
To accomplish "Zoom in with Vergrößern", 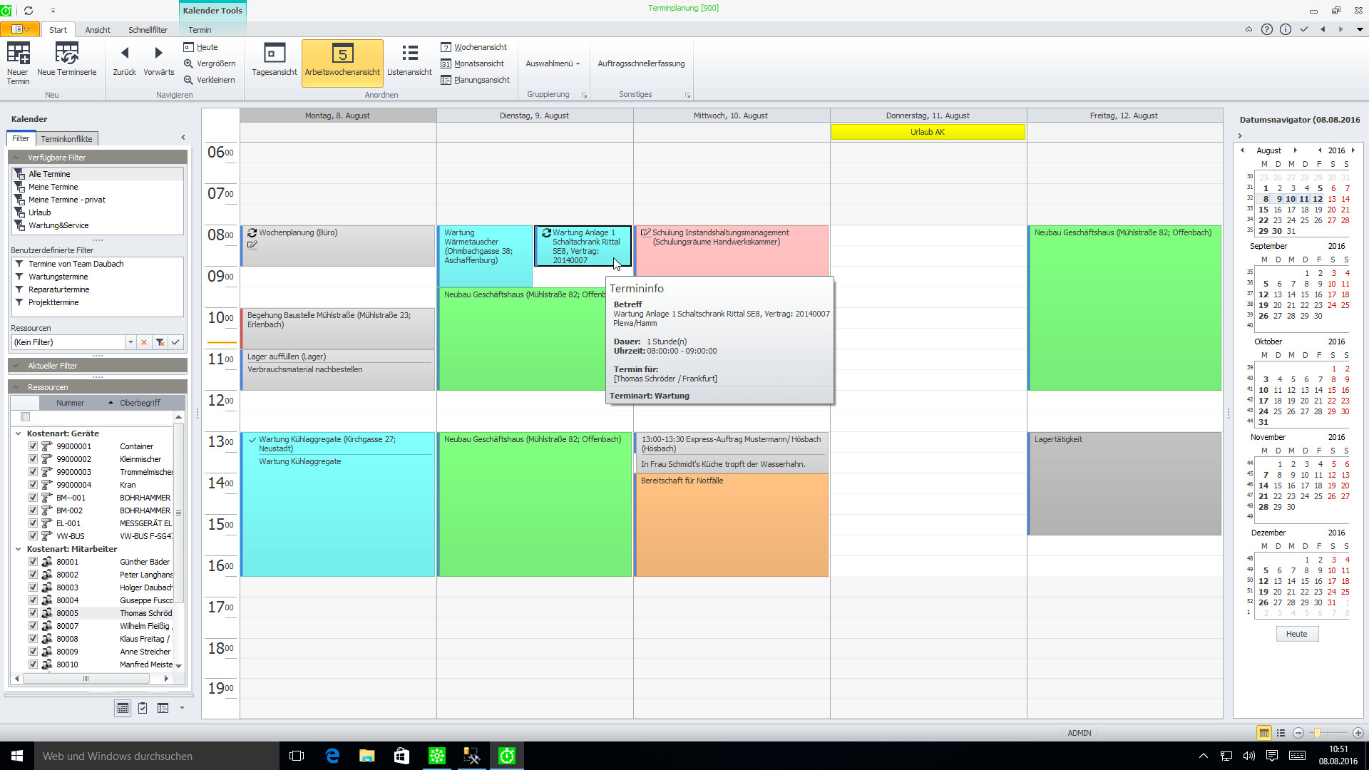I will click(209, 63).
